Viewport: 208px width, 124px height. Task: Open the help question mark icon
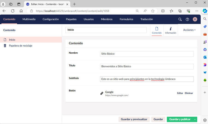[x=187, y=19]
